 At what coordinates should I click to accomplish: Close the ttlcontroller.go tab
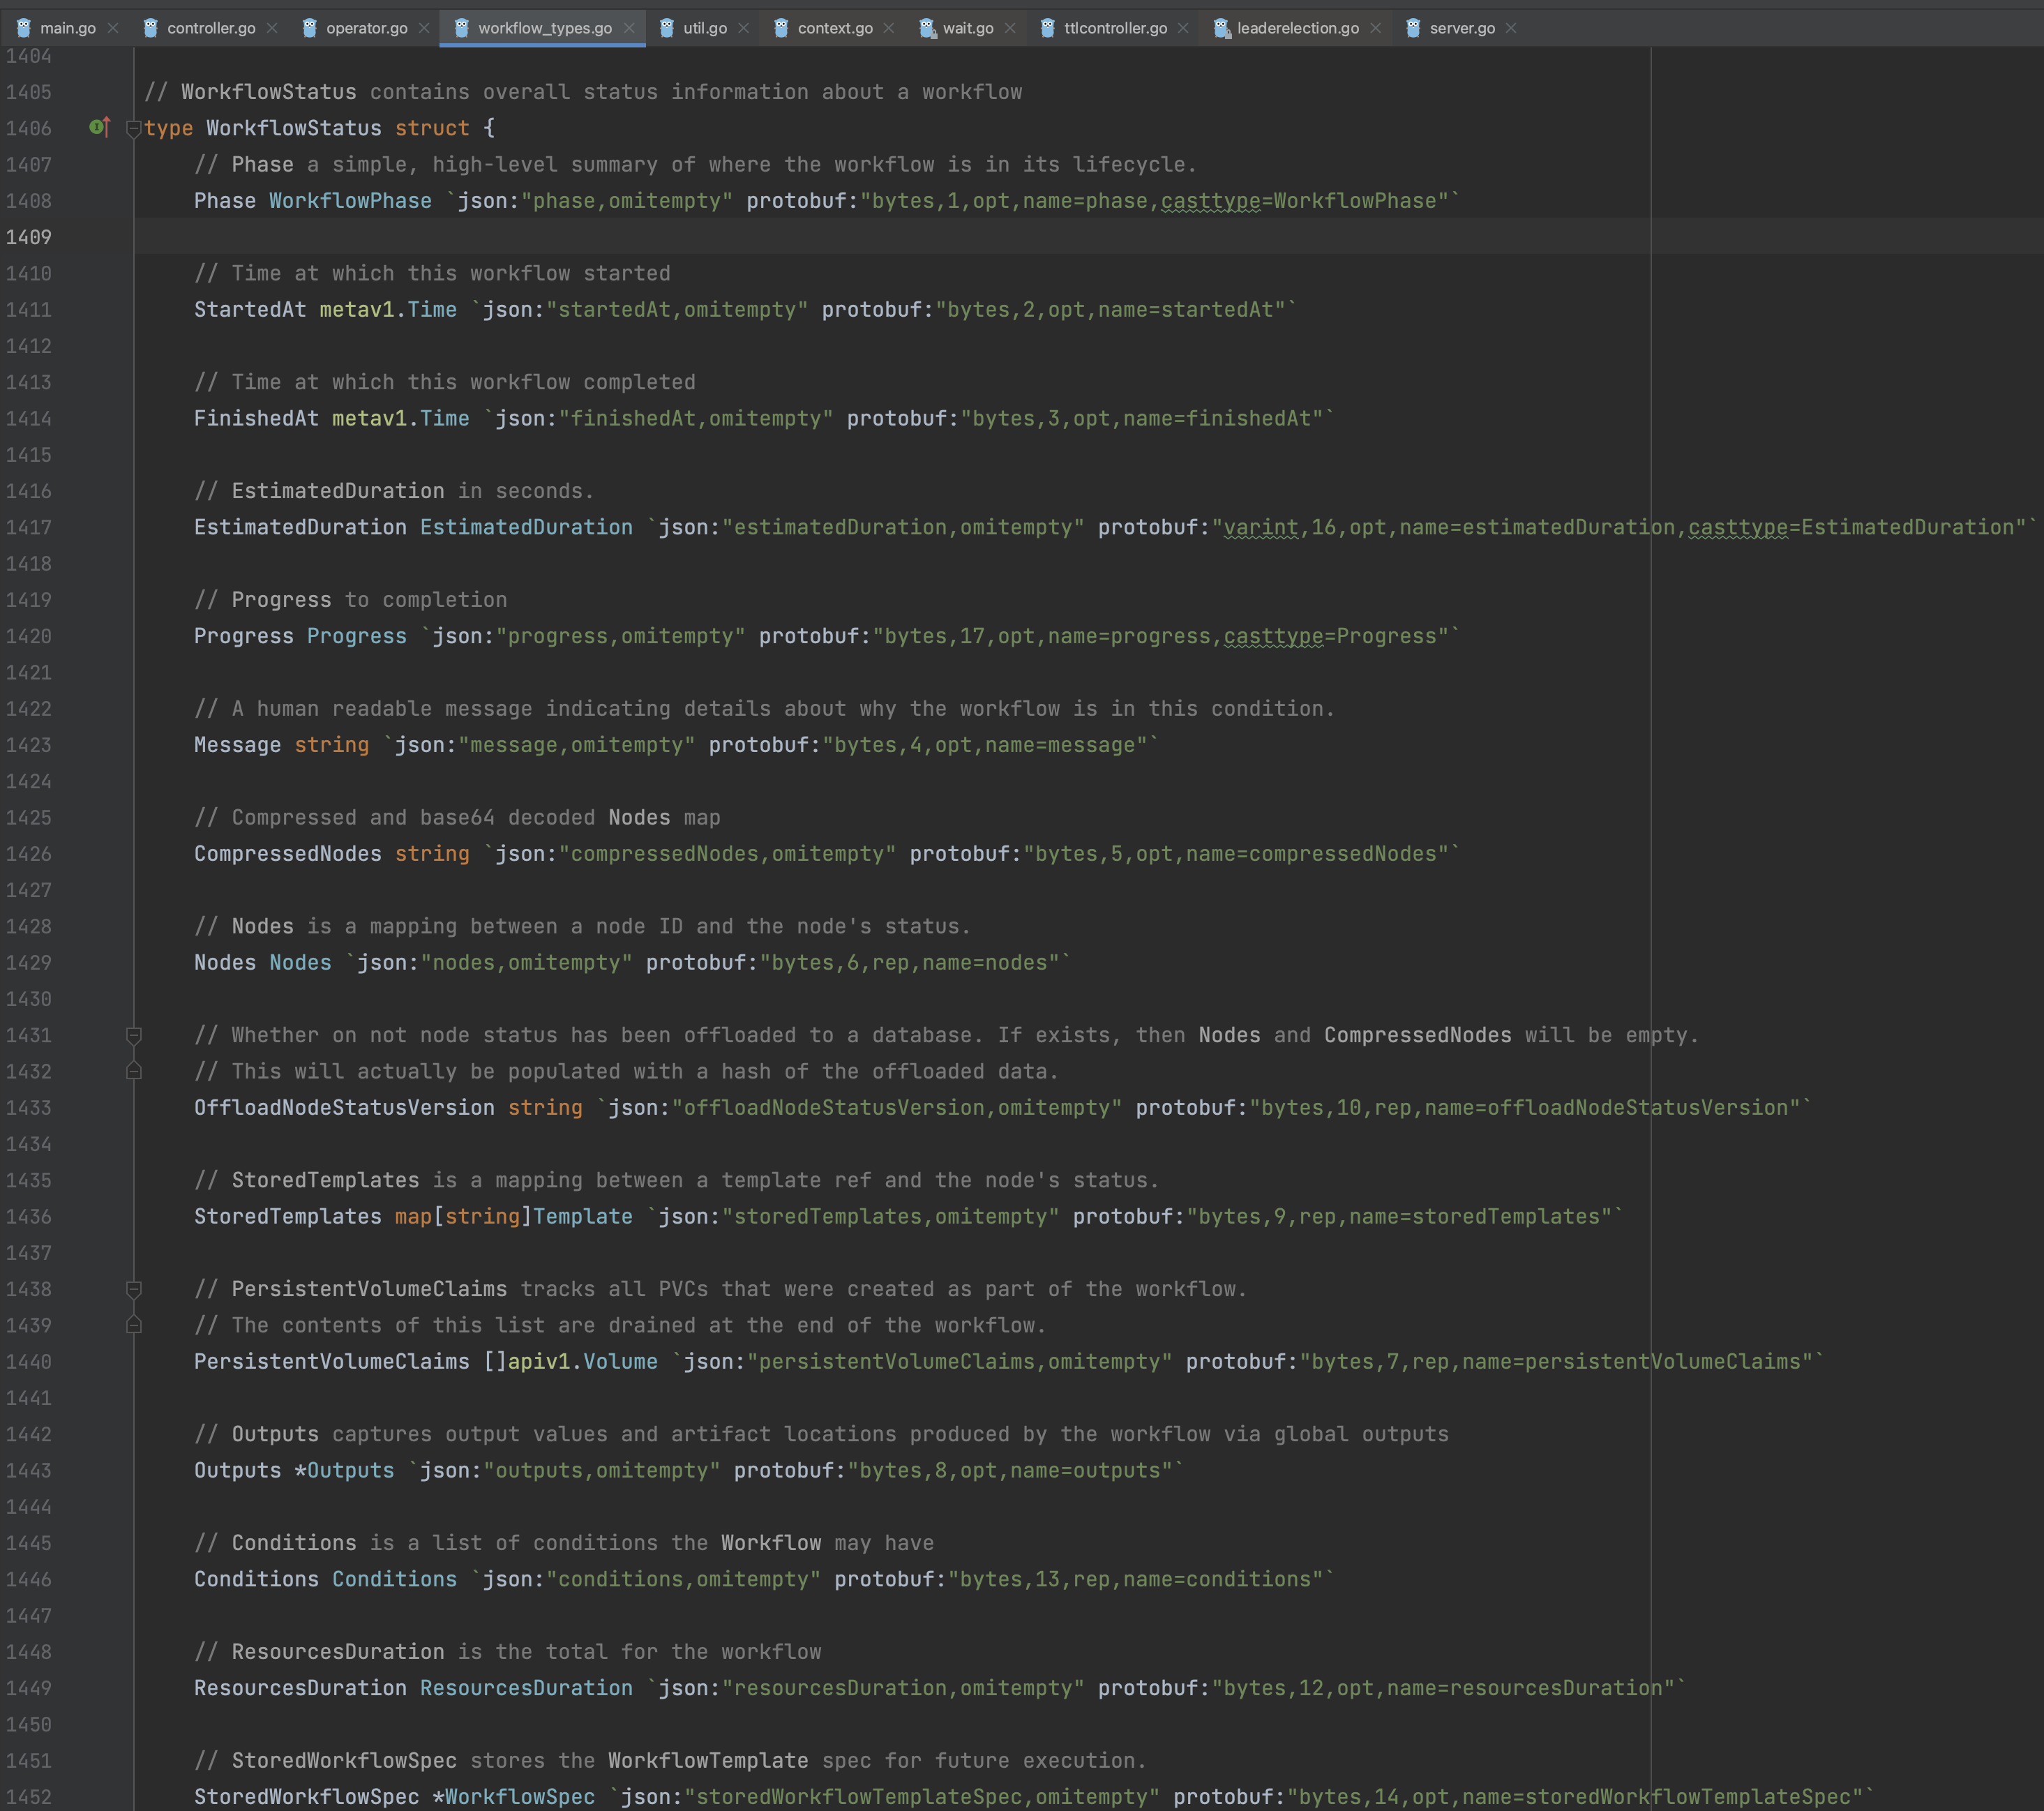1183,28
